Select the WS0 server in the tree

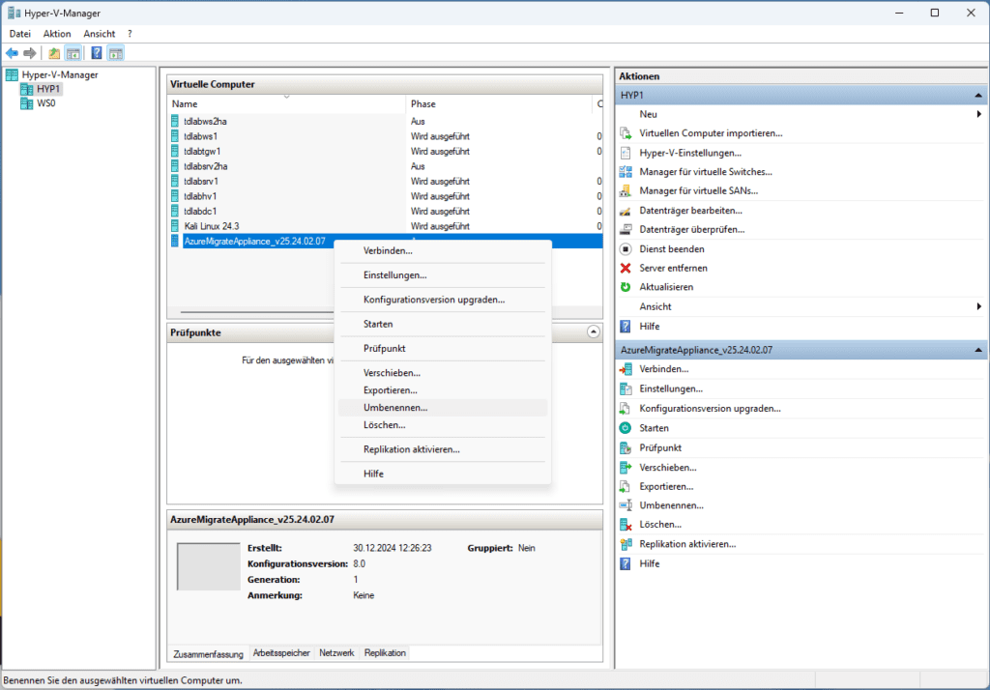coord(46,103)
